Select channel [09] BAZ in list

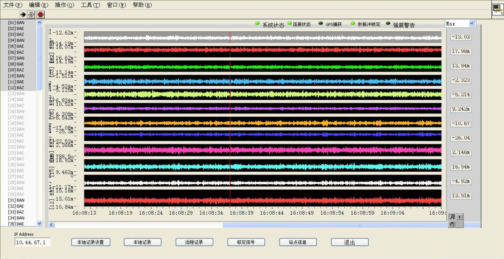pyautogui.click(x=18, y=70)
